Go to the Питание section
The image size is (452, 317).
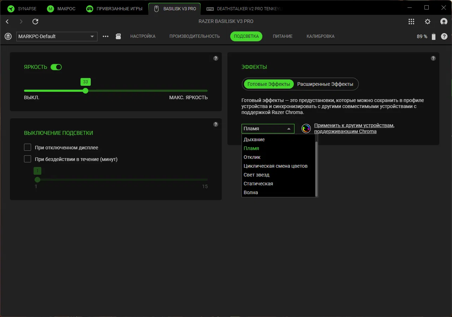click(282, 36)
